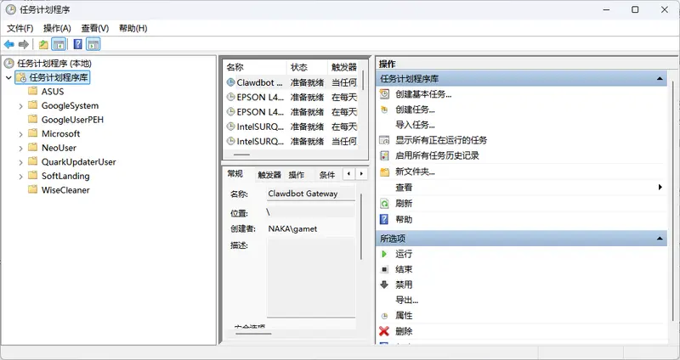
Task: Expand the NeoUser folder node
Action: coord(20,148)
